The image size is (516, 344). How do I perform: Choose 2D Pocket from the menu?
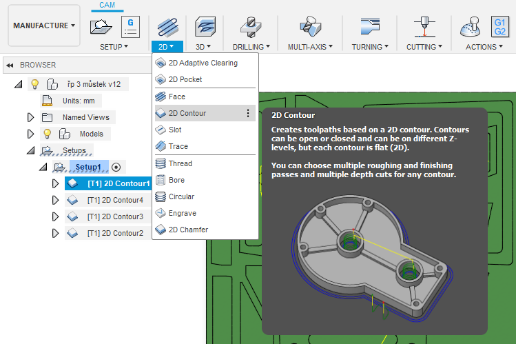click(x=185, y=79)
